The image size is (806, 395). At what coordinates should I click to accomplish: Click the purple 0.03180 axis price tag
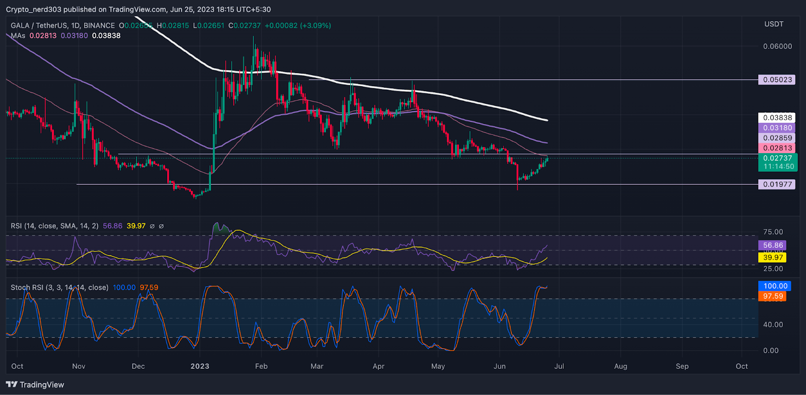tap(777, 128)
